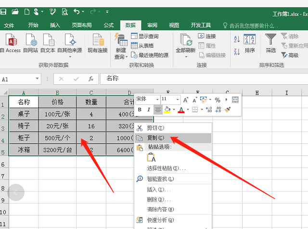
Task: Import data from Access
Action: 11,43
